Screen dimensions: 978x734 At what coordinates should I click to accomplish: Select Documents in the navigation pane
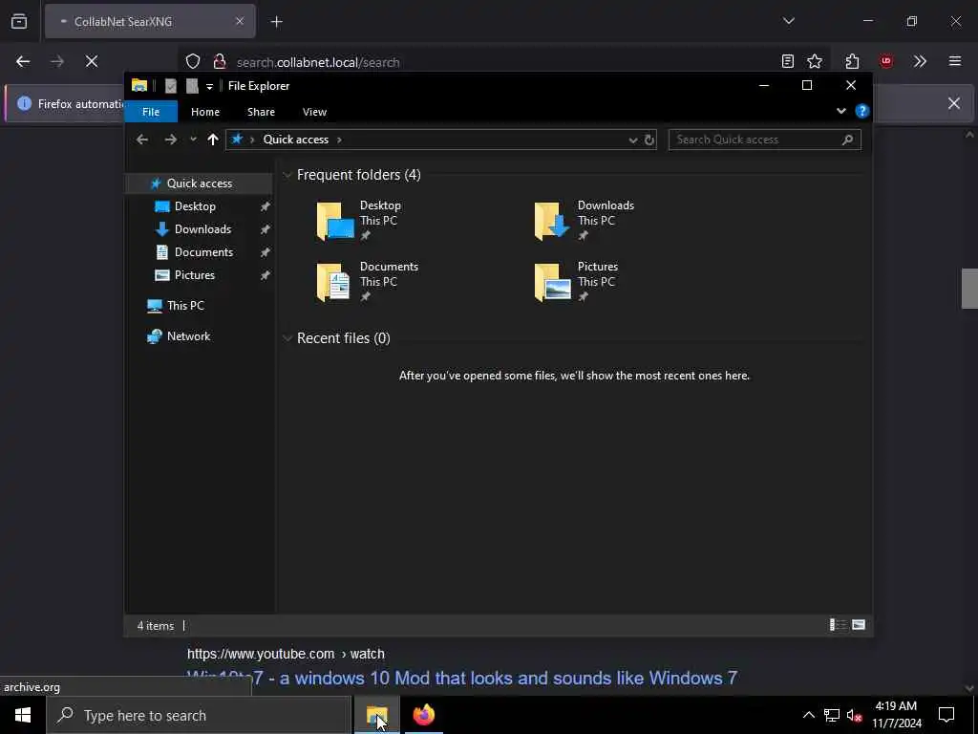[x=203, y=252]
